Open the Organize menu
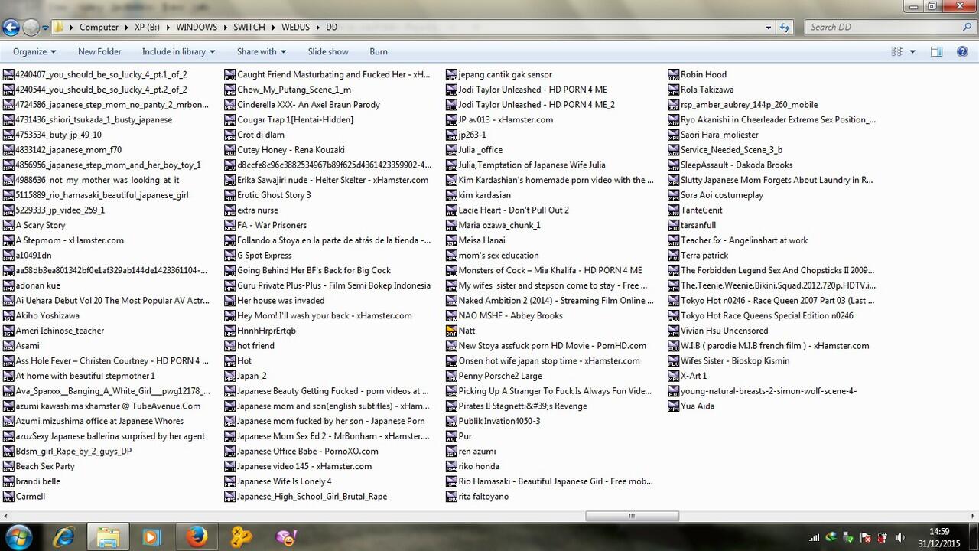This screenshot has width=979, height=551. 34,51
